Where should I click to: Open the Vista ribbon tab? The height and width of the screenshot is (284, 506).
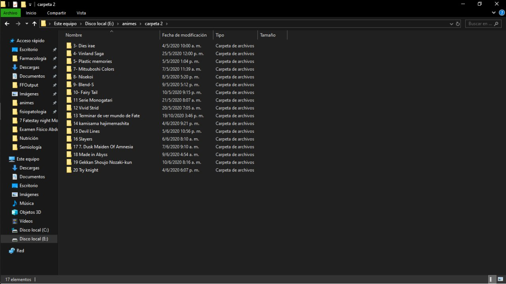pos(81,13)
